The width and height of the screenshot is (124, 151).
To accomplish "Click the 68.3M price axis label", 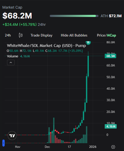I will 110,56.
